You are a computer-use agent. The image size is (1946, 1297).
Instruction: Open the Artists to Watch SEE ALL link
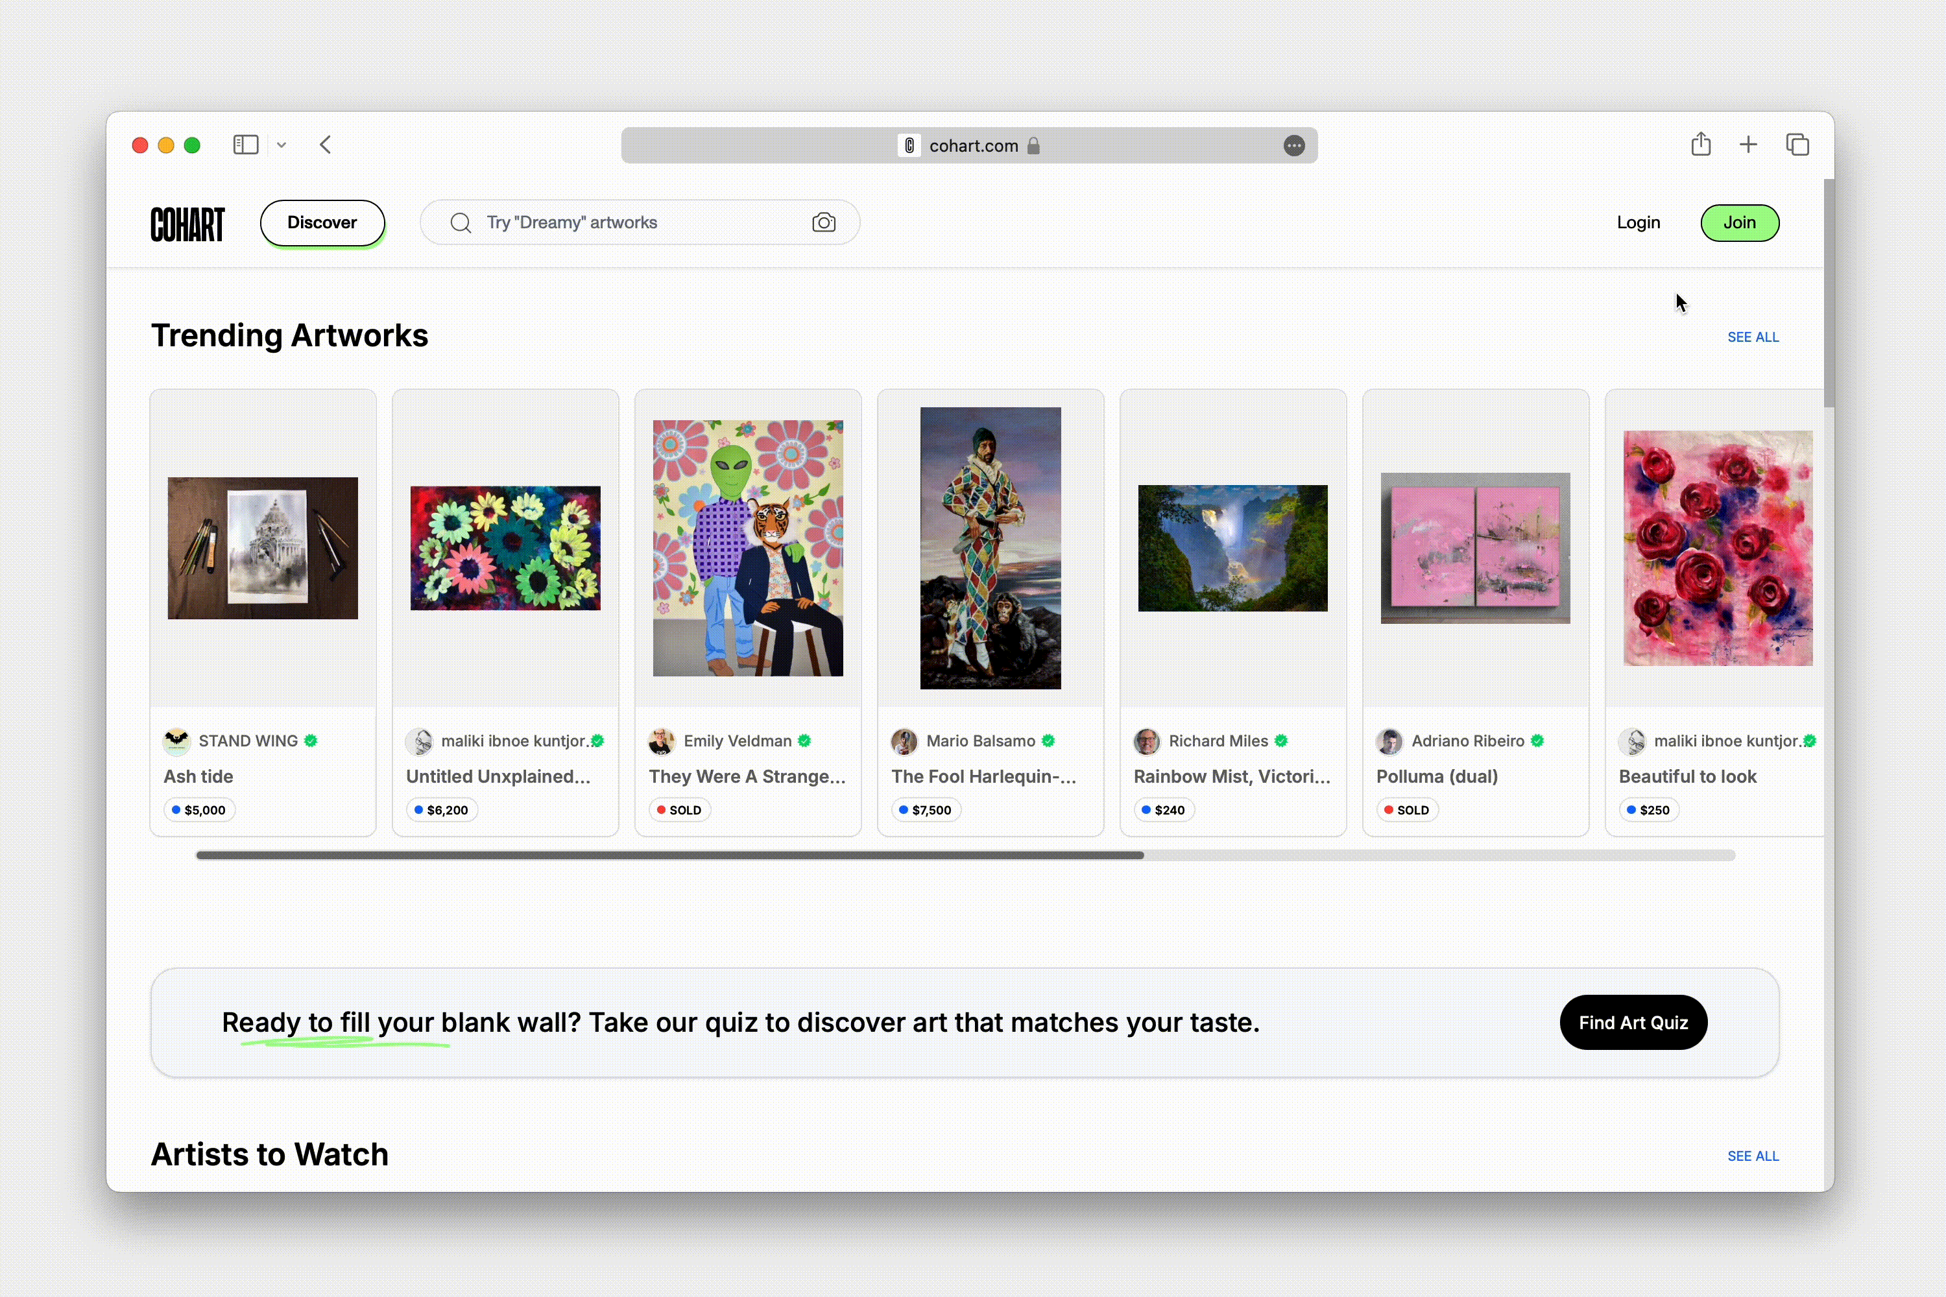1753,1155
